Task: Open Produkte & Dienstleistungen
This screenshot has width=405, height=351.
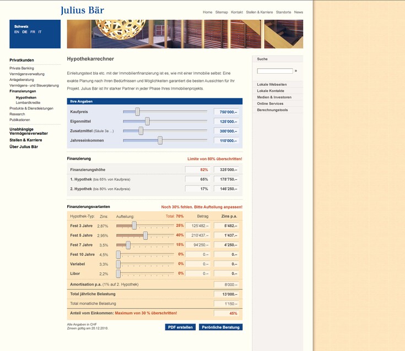Action: [31, 108]
